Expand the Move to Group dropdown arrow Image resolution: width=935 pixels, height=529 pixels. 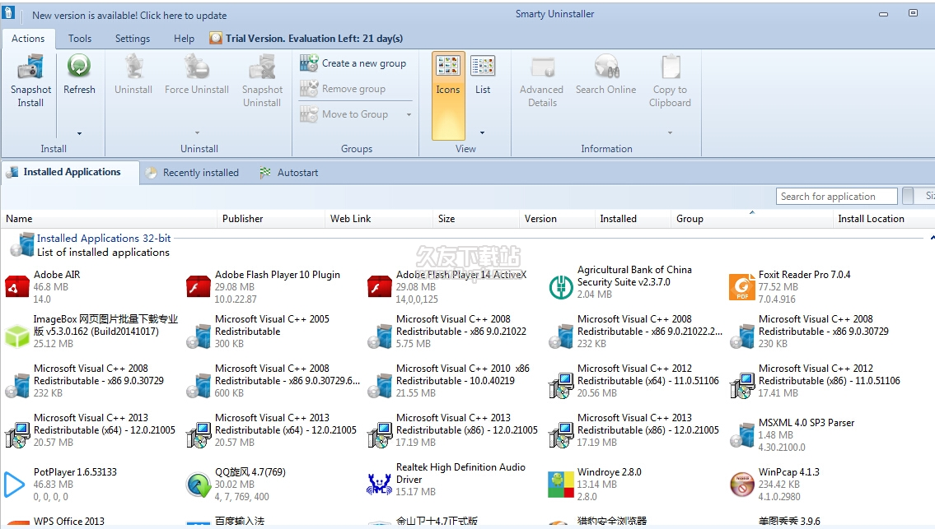click(x=409, y=114)
